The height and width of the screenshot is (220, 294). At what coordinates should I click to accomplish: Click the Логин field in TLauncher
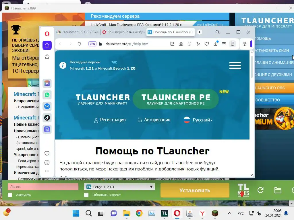(43, 187)
